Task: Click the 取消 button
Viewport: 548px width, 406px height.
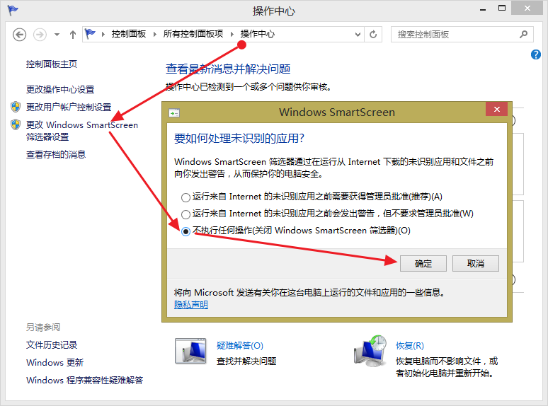Action: (476, 264)
